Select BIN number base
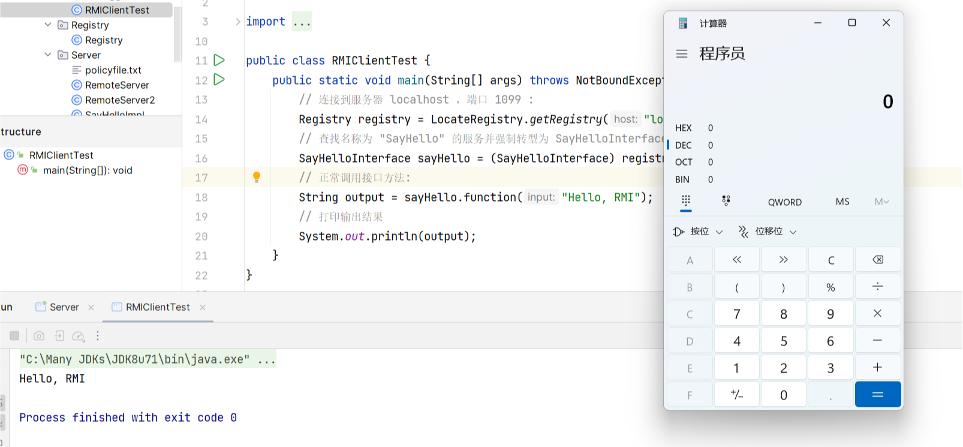This screenshot has height=447, width=963. [682, 179]
